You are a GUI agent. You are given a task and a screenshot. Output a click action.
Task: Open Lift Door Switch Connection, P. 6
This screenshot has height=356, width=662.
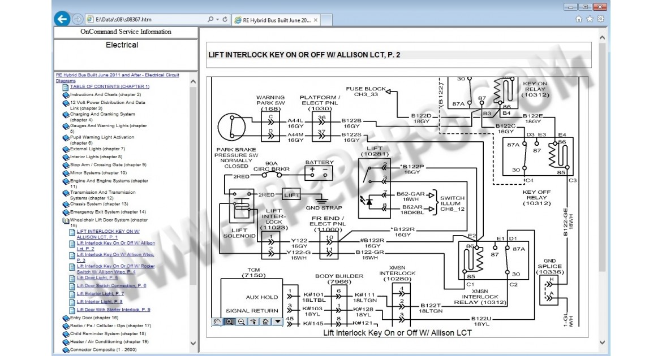tap(111, 285)
